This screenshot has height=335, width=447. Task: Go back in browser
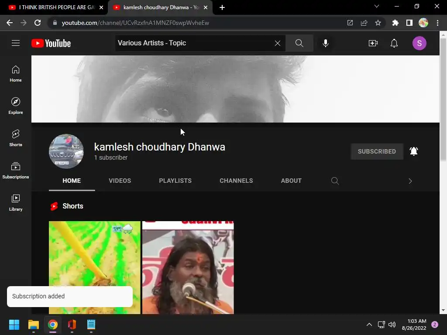[x=10, y=23]
